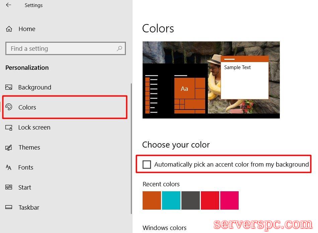Image resolution: width=318 pixels, height=233 pixels.
Task: Type in the Find a setting box
Action: (x=60, y=48)
